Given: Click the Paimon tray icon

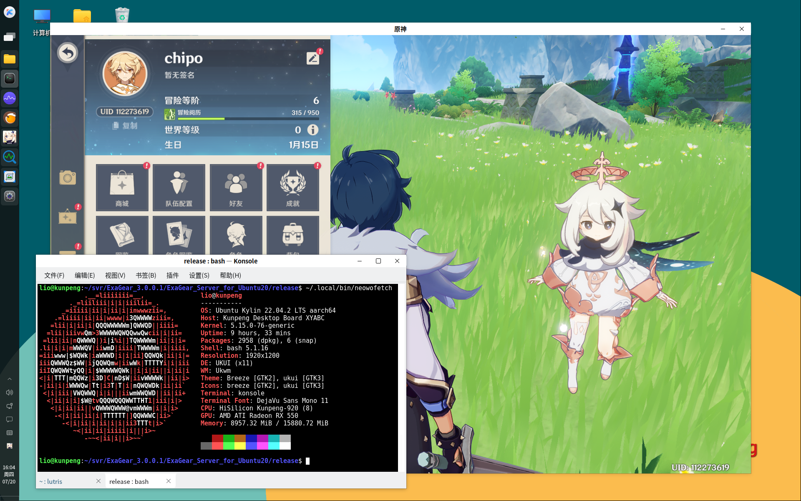Looking at the screenshot, I should pyautogui.click(x=10, y=446).
